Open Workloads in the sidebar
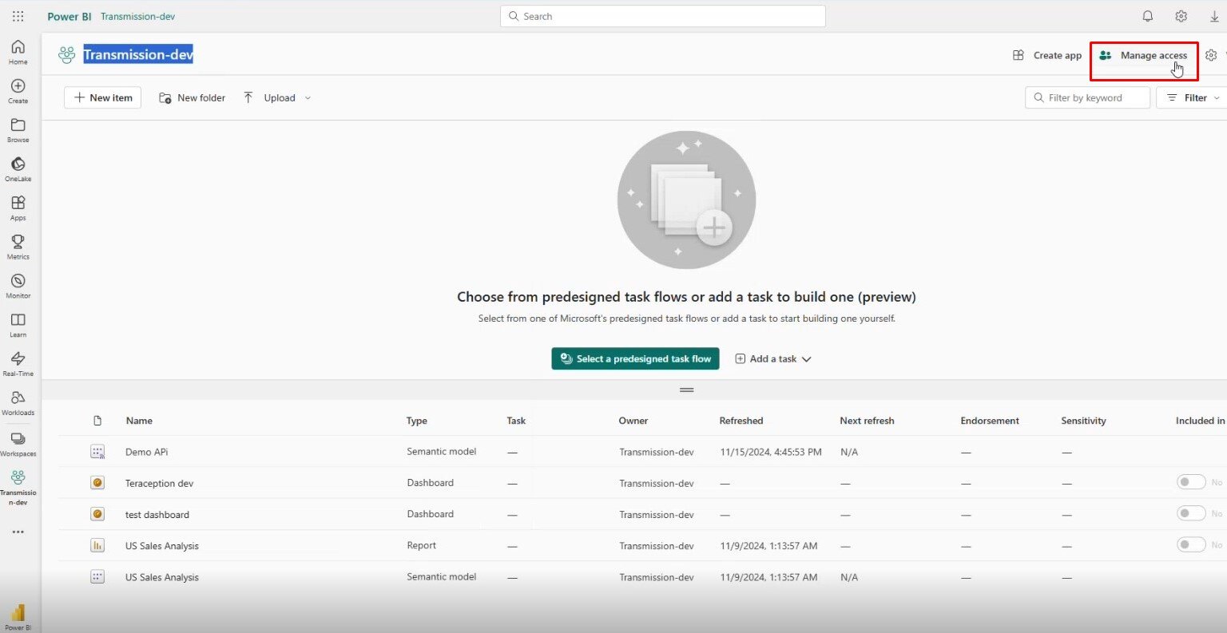This screenshot has height=633, width=1227. point(18,403)
